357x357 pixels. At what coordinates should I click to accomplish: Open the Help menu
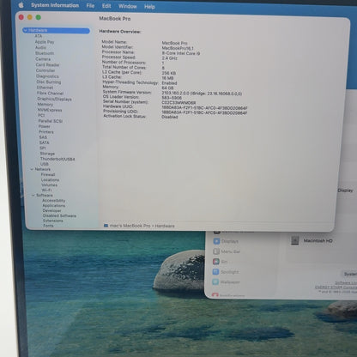click(149, 6)
